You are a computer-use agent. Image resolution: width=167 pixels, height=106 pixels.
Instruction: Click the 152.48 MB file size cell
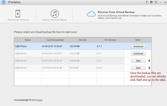[x=75, y=46]
